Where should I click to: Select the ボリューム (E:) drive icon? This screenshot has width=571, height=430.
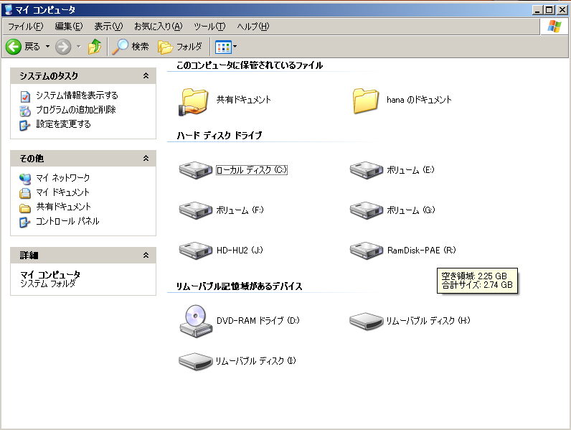pyautogui.click(x=367, y=170)
